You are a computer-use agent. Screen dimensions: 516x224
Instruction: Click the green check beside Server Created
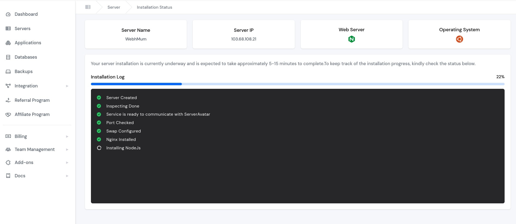(x=99, y=97)
